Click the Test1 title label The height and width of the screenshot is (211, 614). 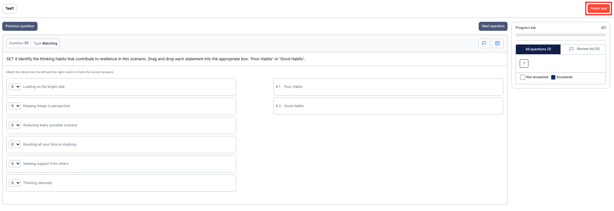10,9
